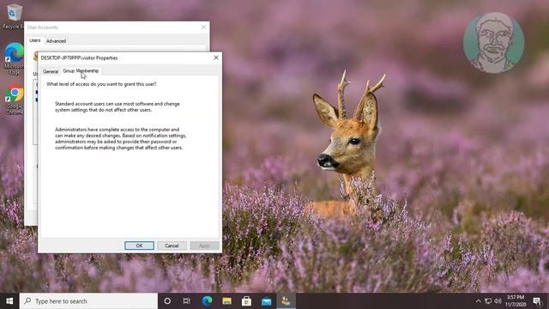
Task: Switch to the General tab in Properties
Action: (51, 71)
